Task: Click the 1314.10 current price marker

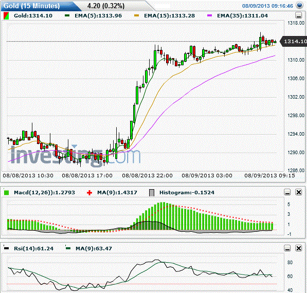Action: point(294,42)
